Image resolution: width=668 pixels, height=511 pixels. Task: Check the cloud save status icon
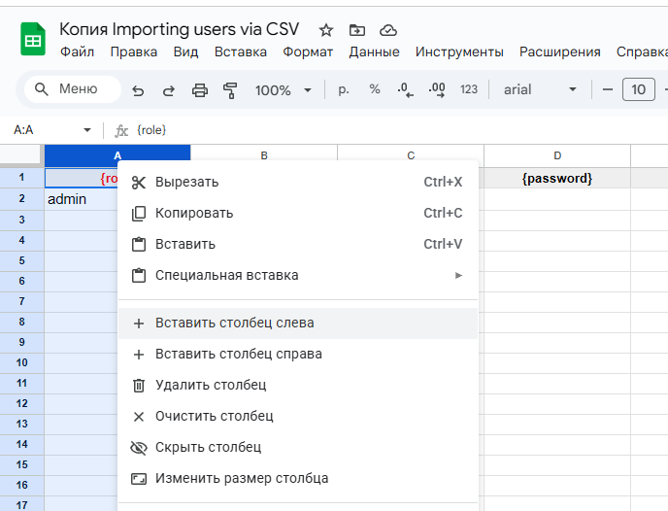pyautogui.click(x=388, y=30)
